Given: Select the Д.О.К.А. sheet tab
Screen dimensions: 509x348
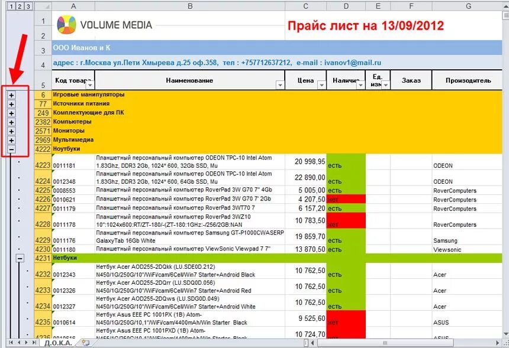Looking at the screenshot, I should click(x=58, y=343).
